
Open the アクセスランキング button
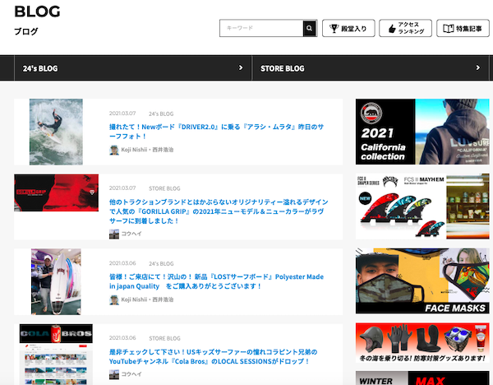(x=405, y=28)
